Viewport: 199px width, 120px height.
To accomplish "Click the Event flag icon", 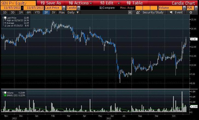I will pyautogui.click(x=171, y=12).
